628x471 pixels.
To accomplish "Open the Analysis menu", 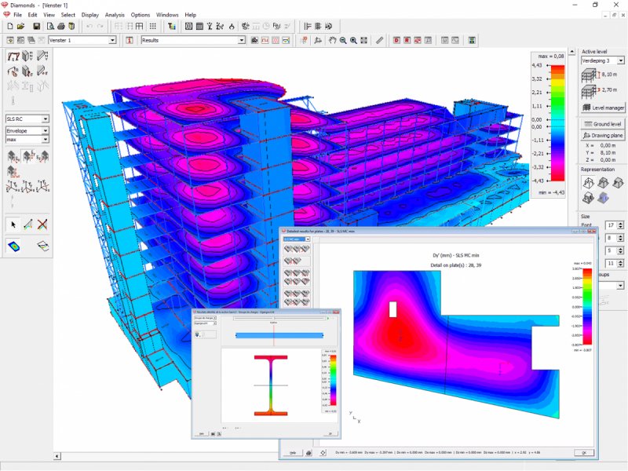I will click(115, 15).
